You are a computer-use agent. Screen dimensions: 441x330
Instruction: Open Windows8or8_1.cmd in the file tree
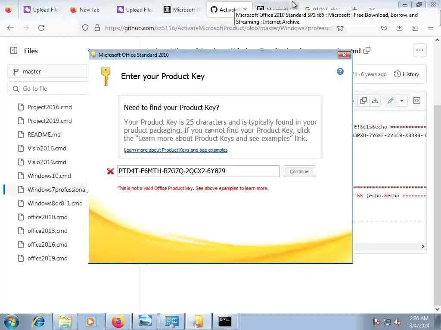[55, 203]
